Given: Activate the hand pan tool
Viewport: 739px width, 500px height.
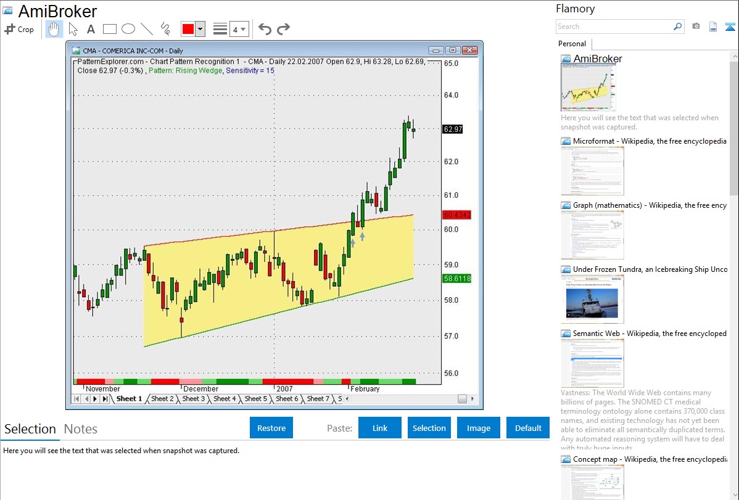Looking at the screenshot, I should coord(54,29).
